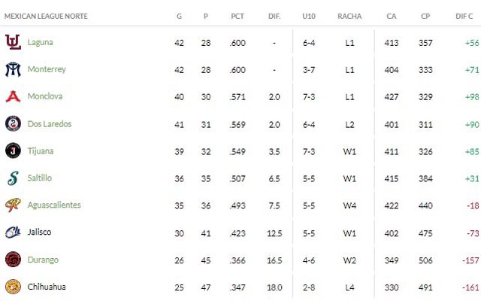Click the Aguascalientes team logo

pyautogui.click(x=13, y=205)
